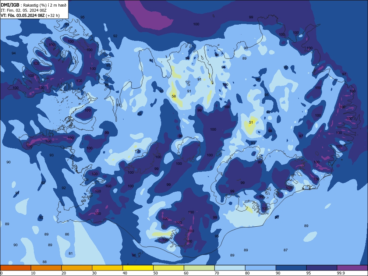Image resolution: width=368 pixels, height=276 pixels.
Task: Click the orange 10–20 legend swatch
Action: click(x=46, y=268)
